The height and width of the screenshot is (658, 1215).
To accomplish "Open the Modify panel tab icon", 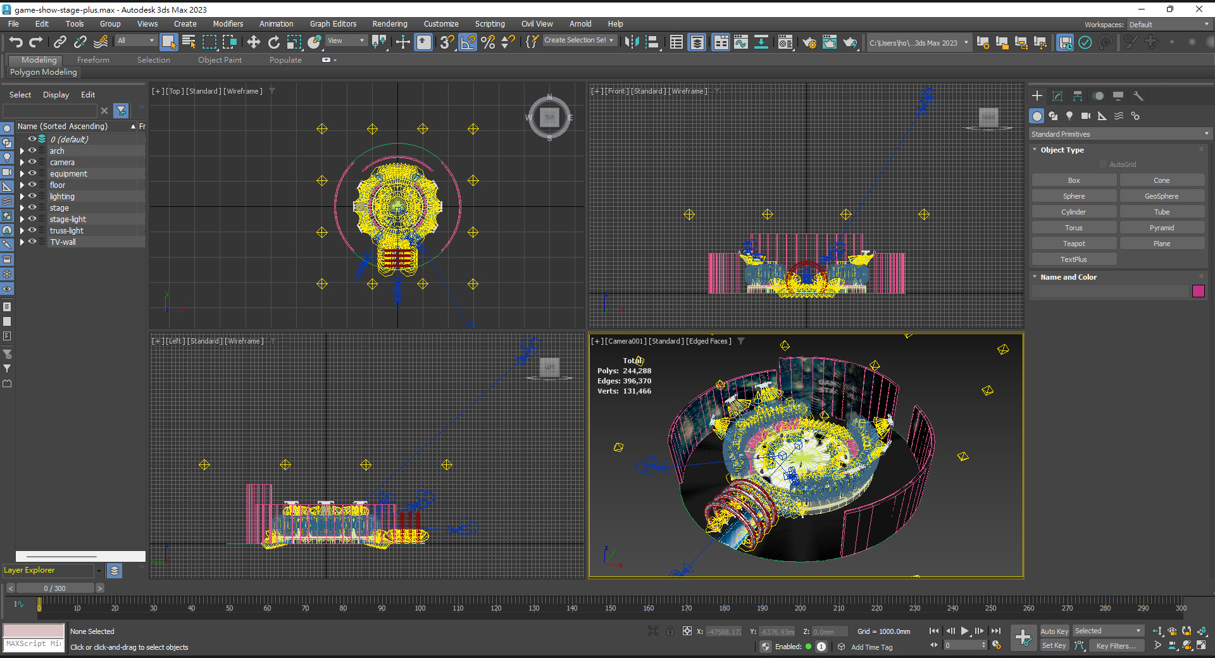I will 1057,96.
